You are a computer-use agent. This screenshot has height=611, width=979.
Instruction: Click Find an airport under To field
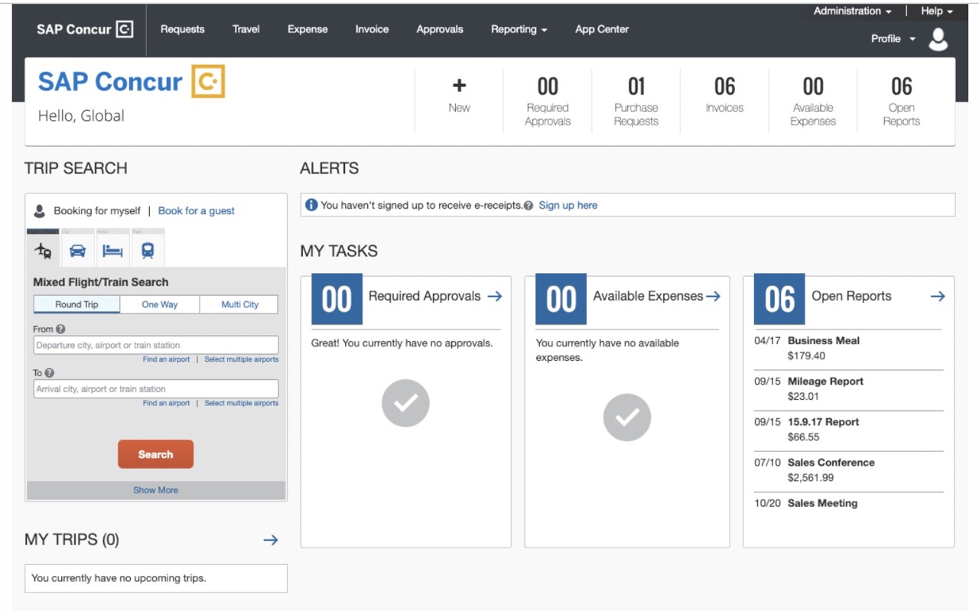coord(166,403)
